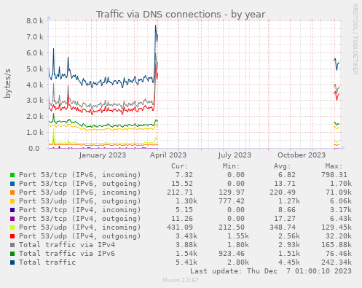Click the 'July 2023' x-axis label
The image size is (362, 288).
(x=235, y=155)
